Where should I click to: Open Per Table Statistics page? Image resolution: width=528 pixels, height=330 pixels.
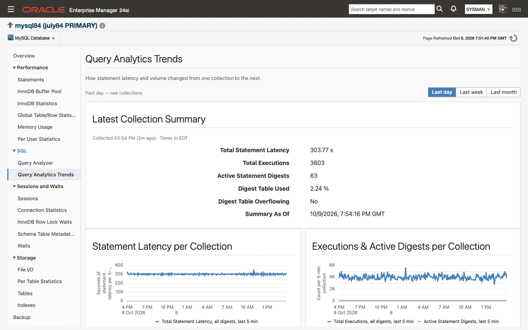coord(40,281)
